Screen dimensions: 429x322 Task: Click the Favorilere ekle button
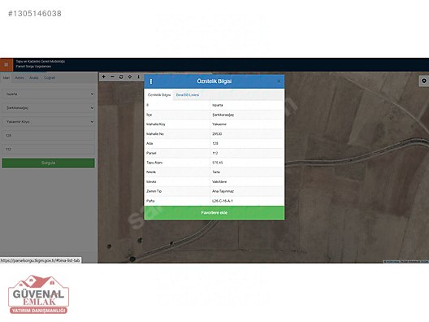point(214,213)
